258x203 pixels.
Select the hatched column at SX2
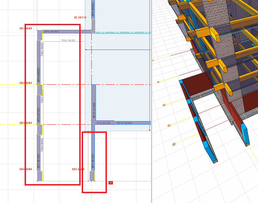pyautogui.click(x=40, y=90)
